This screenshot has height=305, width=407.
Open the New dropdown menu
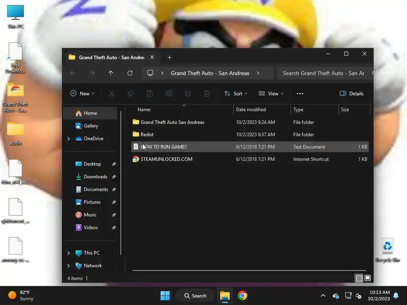[x=82, y=94]
